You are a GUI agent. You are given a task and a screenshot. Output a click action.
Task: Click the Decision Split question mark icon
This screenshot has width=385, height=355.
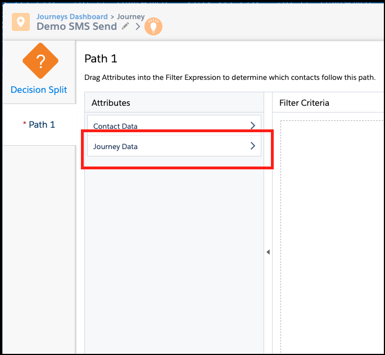[40, 61]
